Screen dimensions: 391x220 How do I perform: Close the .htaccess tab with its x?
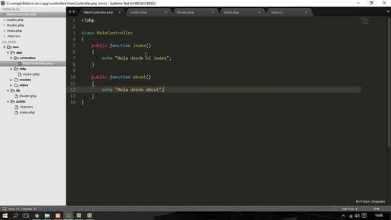[306, 12]
